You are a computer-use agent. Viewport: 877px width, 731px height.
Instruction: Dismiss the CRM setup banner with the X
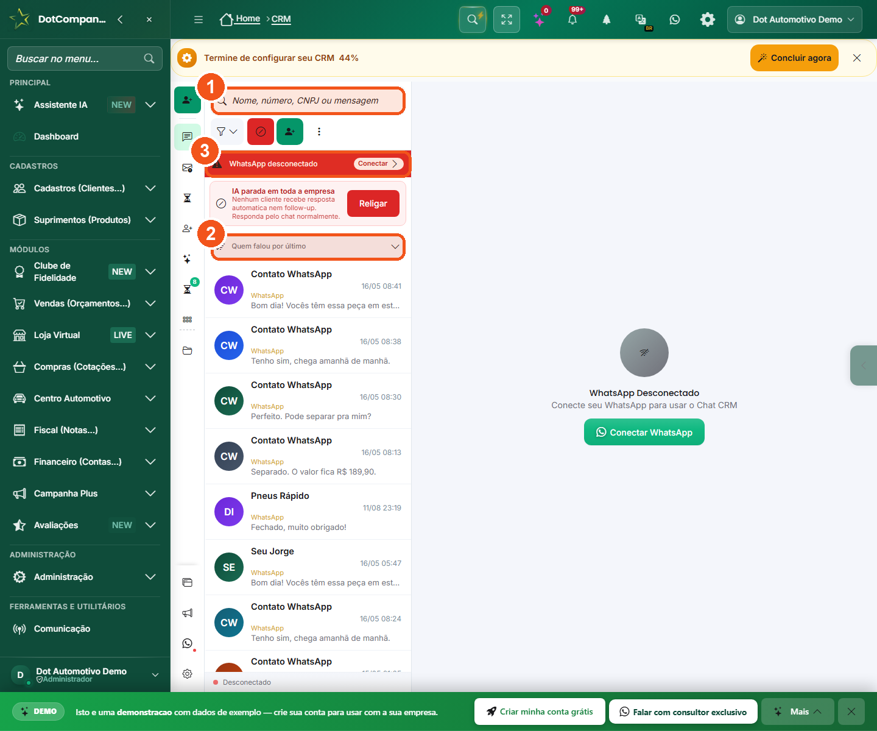[857, 58]
